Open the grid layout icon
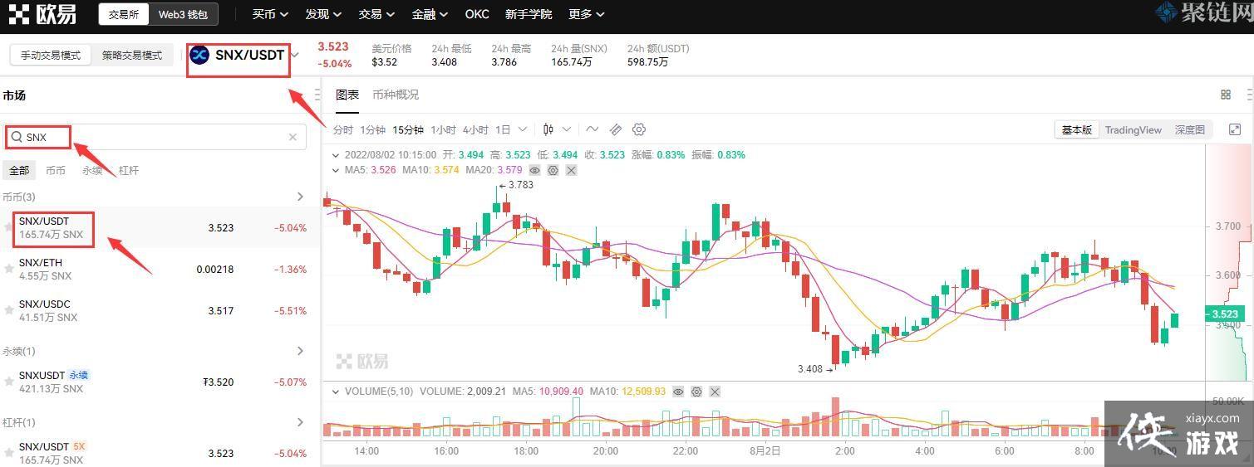The height and width of the screenshot is (467, 1254). coord(1226,95)
